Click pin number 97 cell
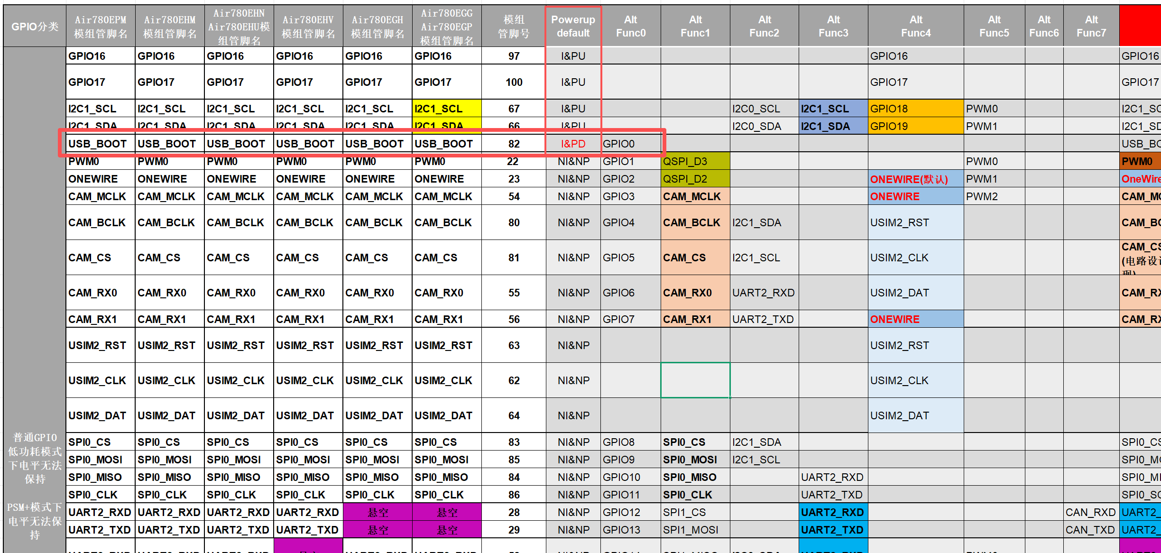Screen dimensions: 1161x553 (514, 56)
